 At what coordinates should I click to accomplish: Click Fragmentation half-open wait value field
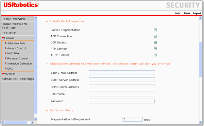pos(132,119)
